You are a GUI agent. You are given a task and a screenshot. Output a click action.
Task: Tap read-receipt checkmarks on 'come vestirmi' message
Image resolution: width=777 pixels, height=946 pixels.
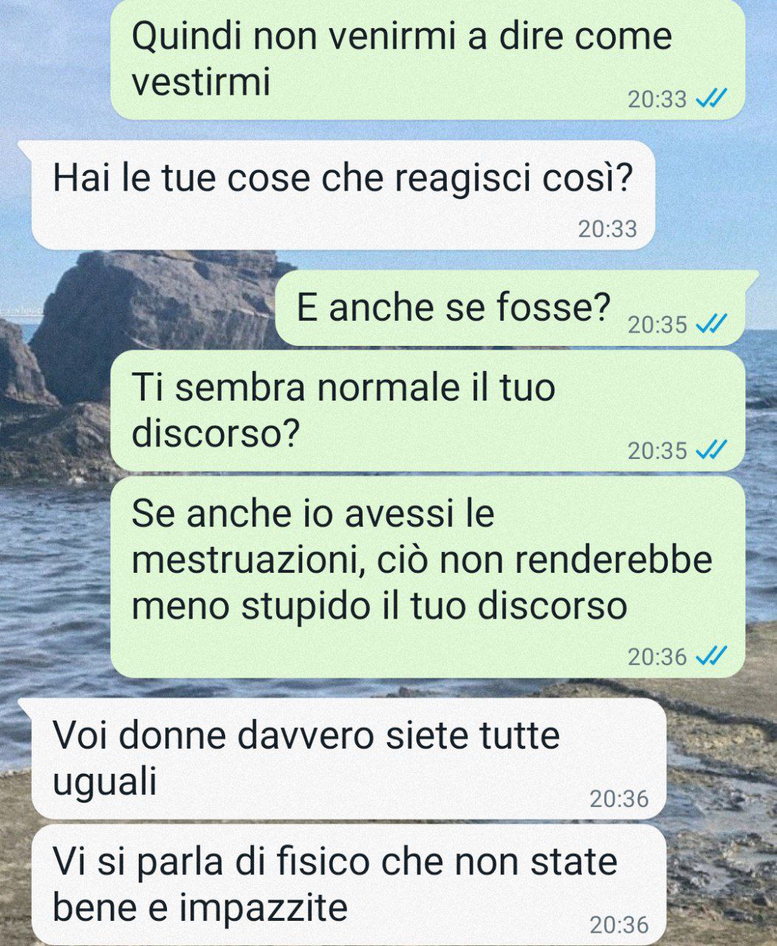[x=713, y=98]
